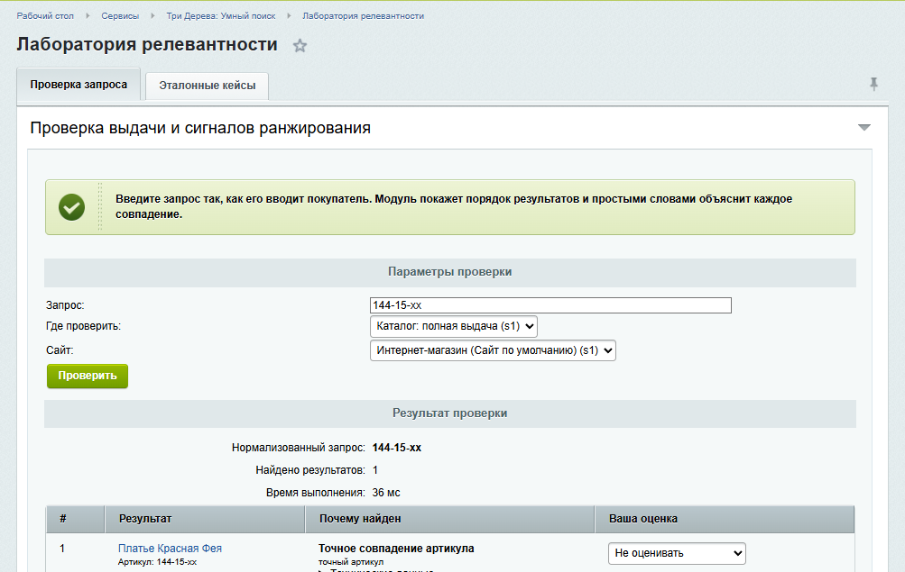
Task: Click the green Проверить button
Action: pyautogui.click(x=88, y=376)
